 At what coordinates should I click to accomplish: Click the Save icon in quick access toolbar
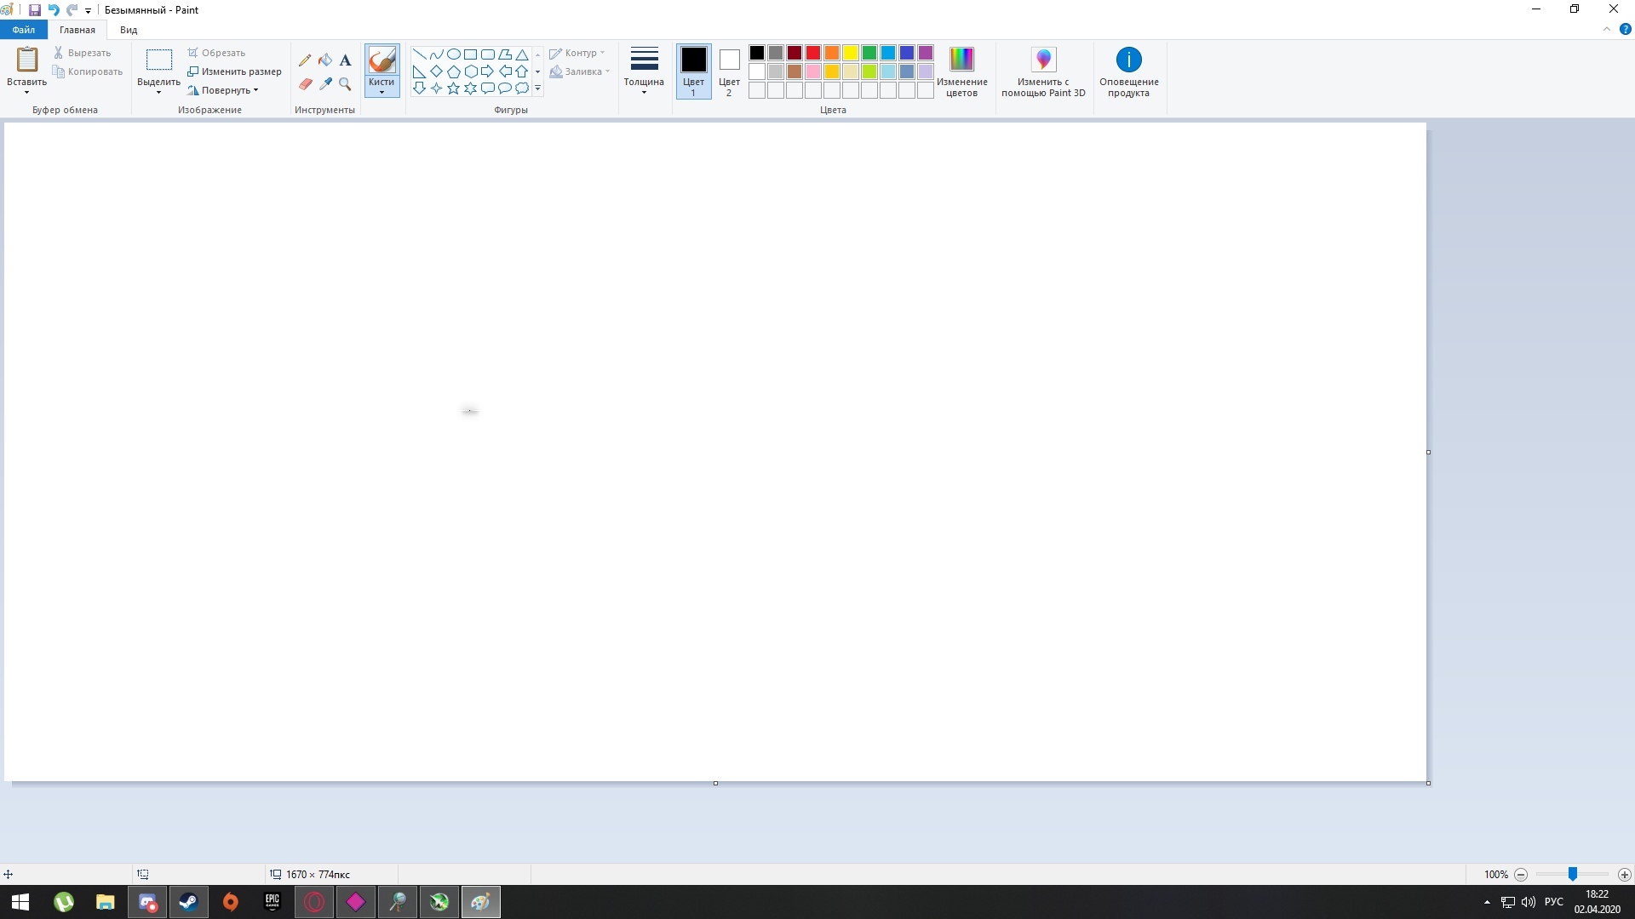coord(35,10)
